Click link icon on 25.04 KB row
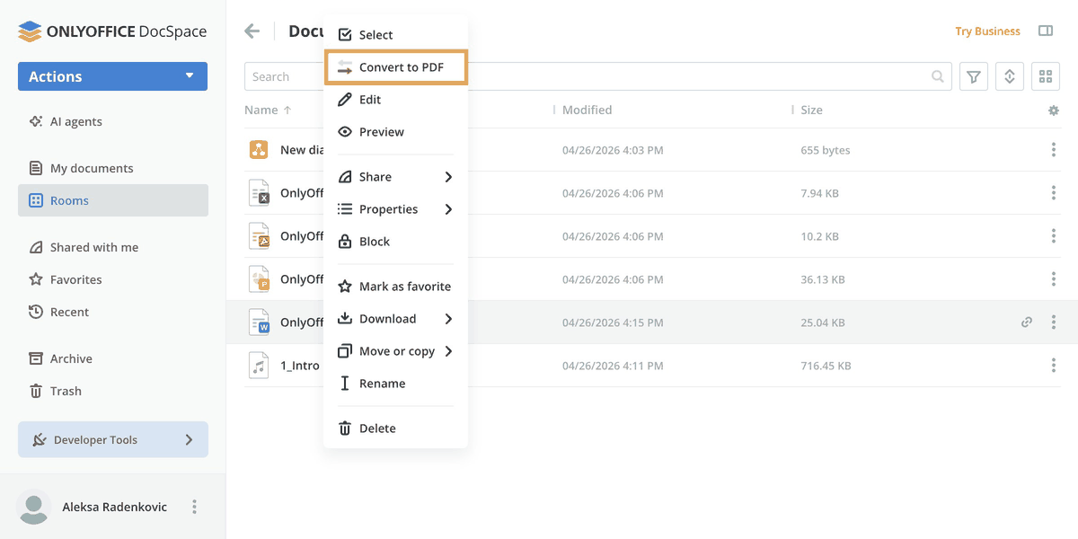The height and width of the screenshot is (539, 1078). [x=1027, y=323]
